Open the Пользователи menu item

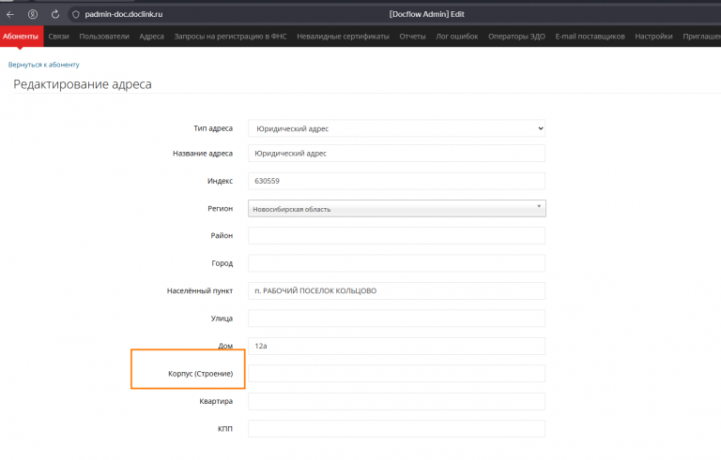pos(104,37)
